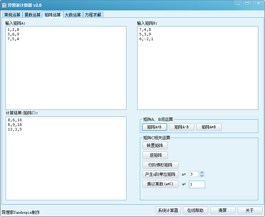The image size is (265, 217).
Task: Click the constant a= input field
Action: coord(197,185)
